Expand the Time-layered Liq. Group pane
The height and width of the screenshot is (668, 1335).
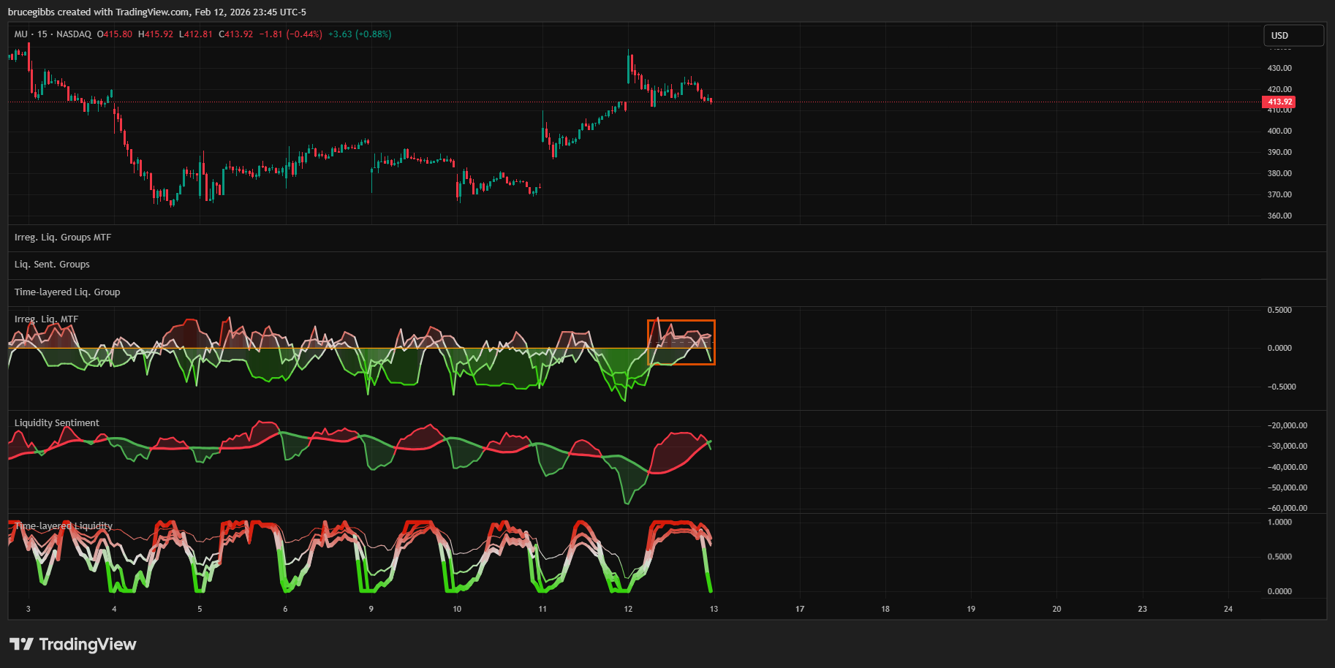tap(67, 292)
